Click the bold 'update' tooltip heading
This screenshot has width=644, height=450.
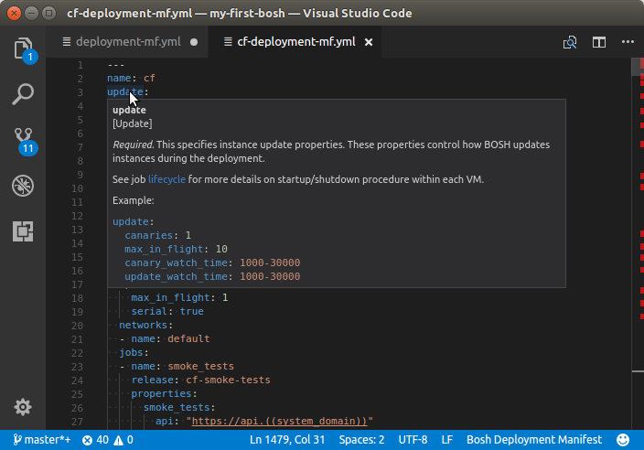tap(129, 110)
